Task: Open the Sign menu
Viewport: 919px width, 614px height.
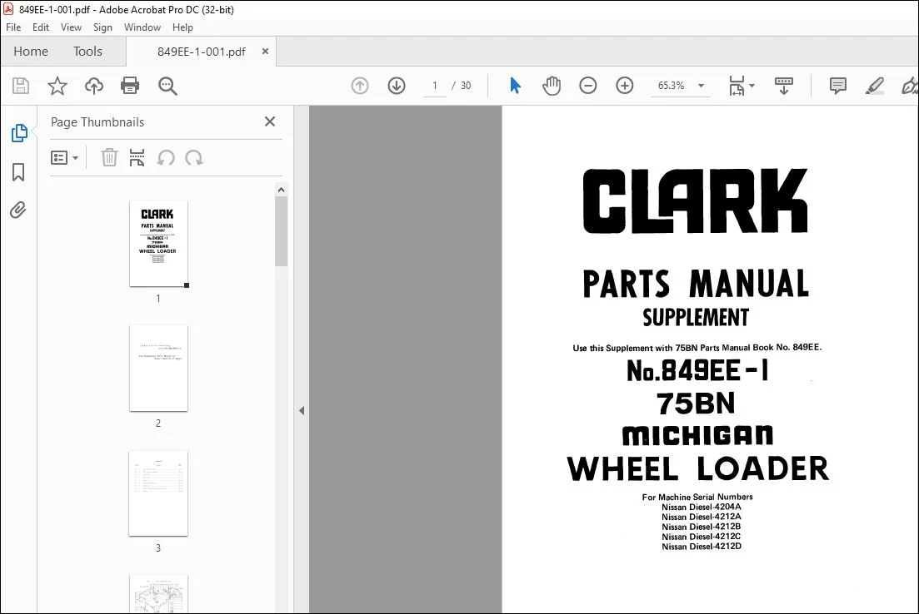Action: click(102, 27)
